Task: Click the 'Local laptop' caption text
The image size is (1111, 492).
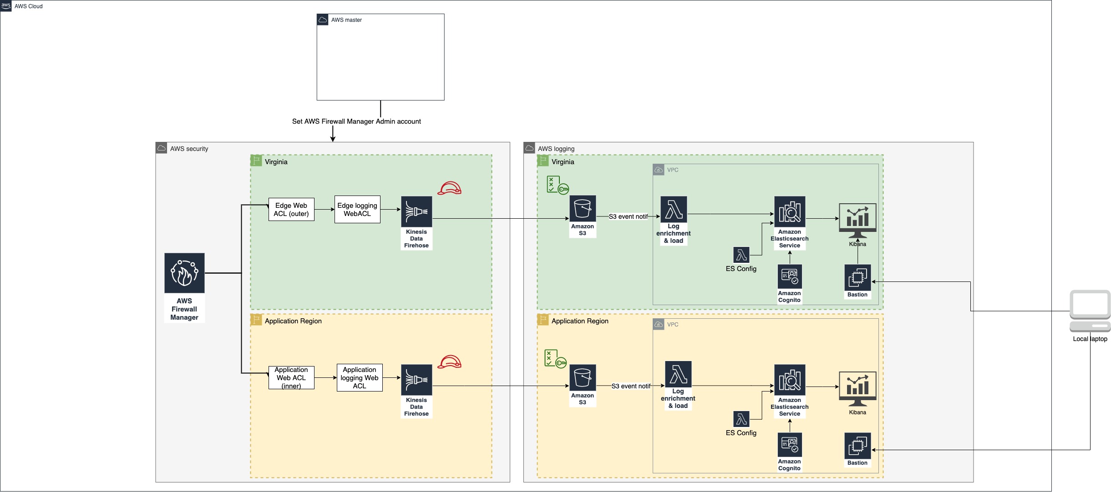Action: [1090, 339]
